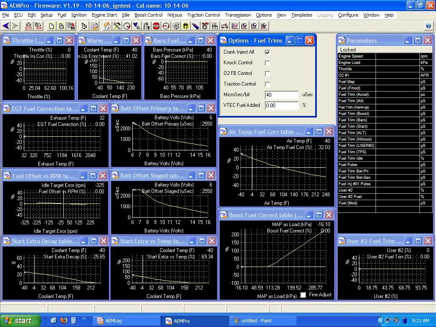Click the Windows start button
The image size is (436, 327).
pyautogui.click(x=20, y=321)
